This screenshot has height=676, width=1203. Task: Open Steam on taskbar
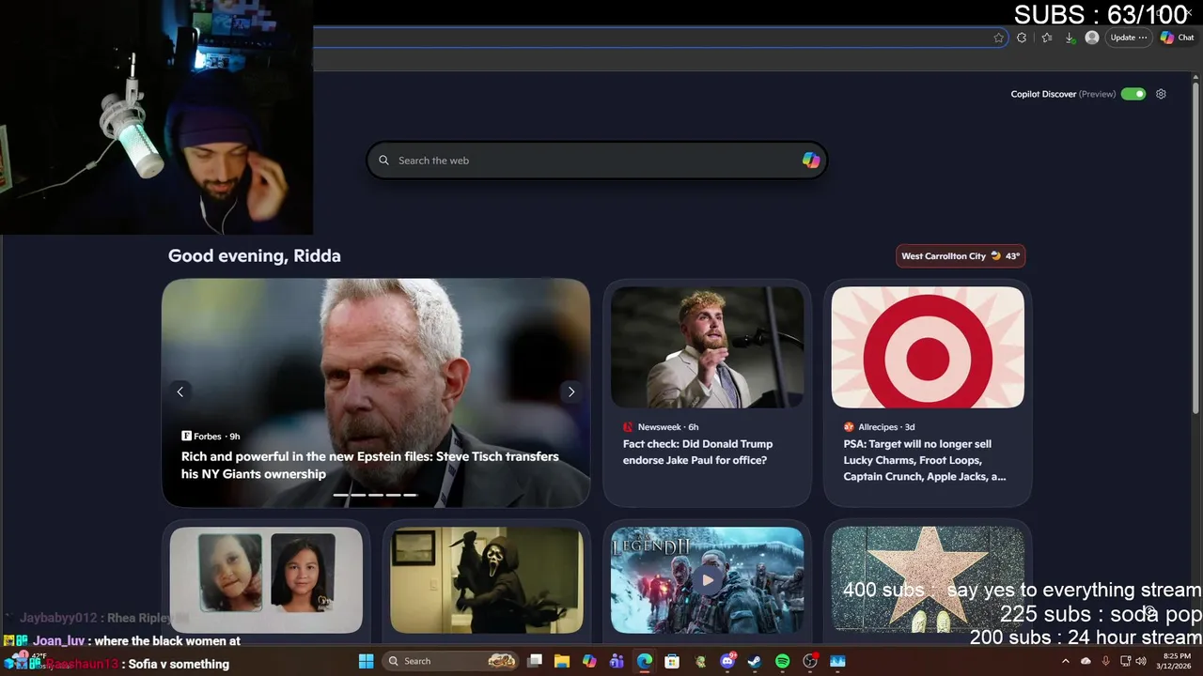click(755, 661)
